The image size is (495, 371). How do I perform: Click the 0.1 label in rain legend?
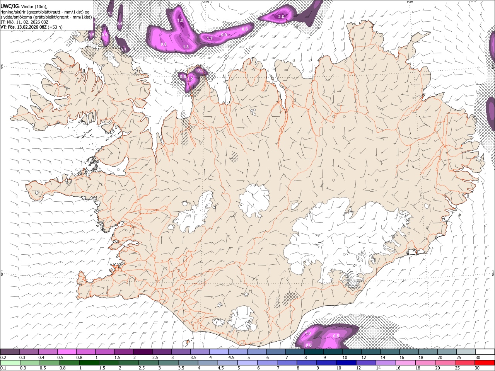(x=3, y=368)
